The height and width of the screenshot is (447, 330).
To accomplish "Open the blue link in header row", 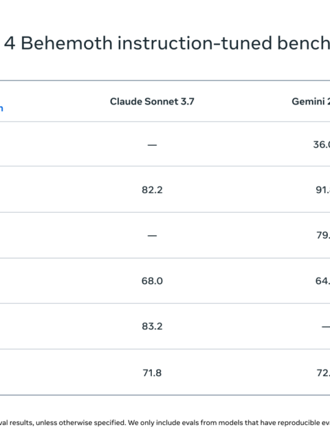I will 1,109.
